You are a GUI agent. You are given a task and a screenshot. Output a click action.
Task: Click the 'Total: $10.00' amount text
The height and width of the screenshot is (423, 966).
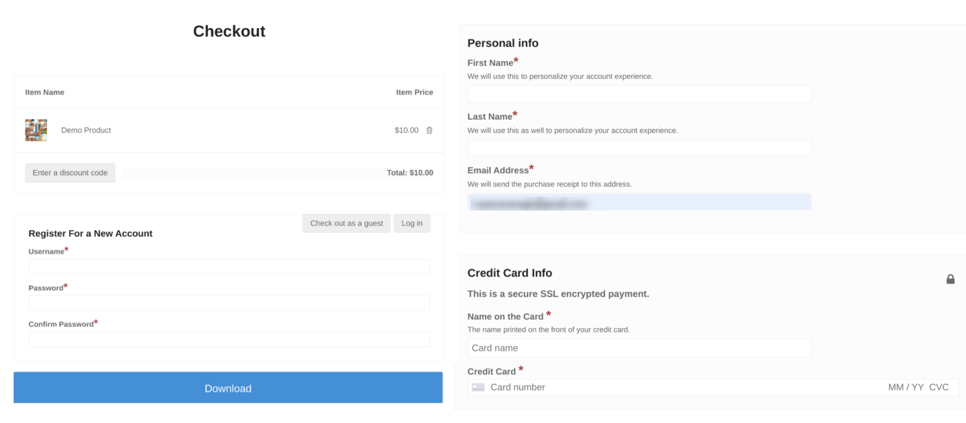tap(409, 172)
